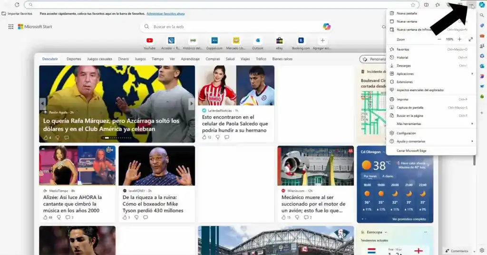The height and width of the screenshot is (255, 487).
Task: Open the Booking.com quick link
Action: pyautogui.click(x=301, y=43)
